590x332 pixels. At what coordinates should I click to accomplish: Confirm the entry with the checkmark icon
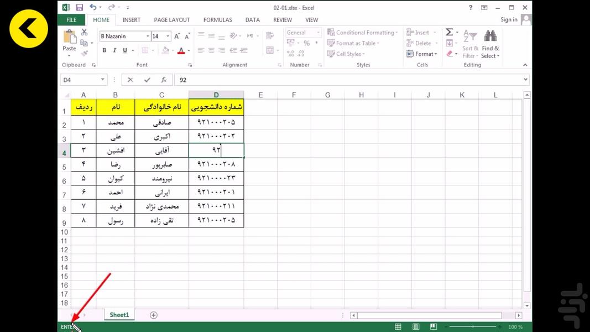147,80
